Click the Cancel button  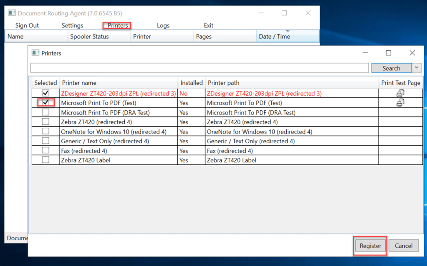pos(403,246)
